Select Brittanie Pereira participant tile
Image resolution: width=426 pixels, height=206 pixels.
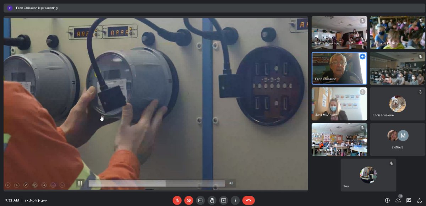397,32
